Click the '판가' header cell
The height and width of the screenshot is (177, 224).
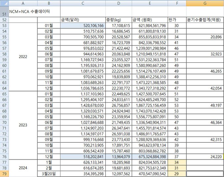click(177, 20)
